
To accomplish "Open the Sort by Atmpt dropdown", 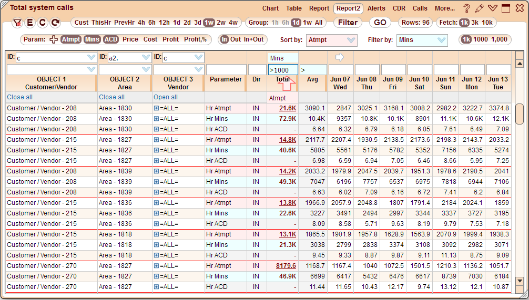I will pyautogui.click(x=331, y=40).
